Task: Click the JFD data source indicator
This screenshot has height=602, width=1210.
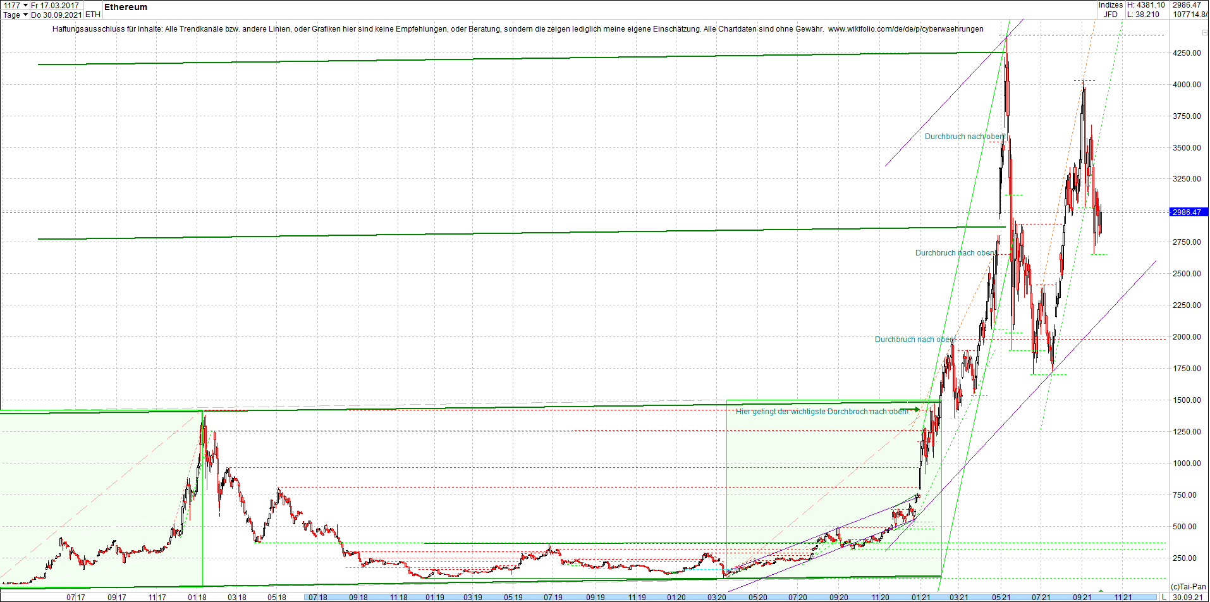Action: coord(1109,14)
